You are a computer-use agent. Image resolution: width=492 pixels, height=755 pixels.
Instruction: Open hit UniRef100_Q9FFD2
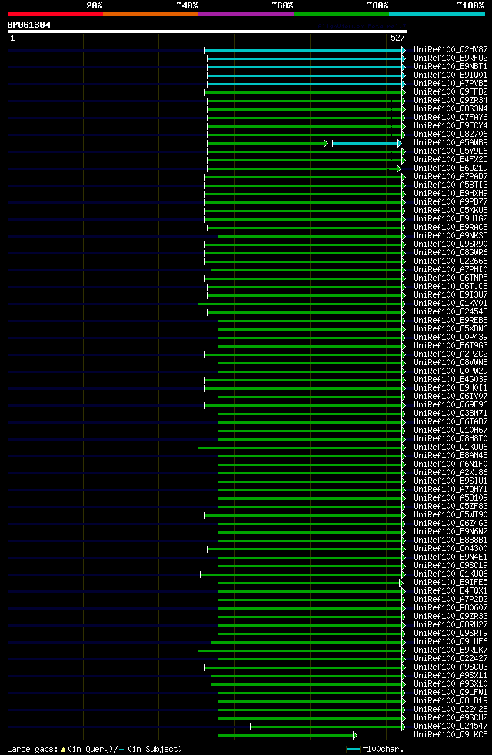point(450,91)
